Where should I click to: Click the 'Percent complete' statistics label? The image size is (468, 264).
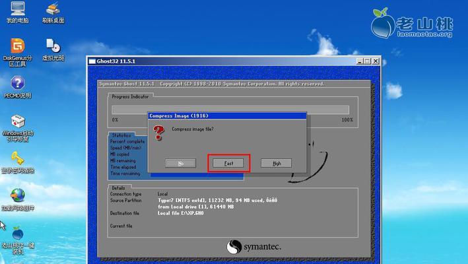pos(127,141)
